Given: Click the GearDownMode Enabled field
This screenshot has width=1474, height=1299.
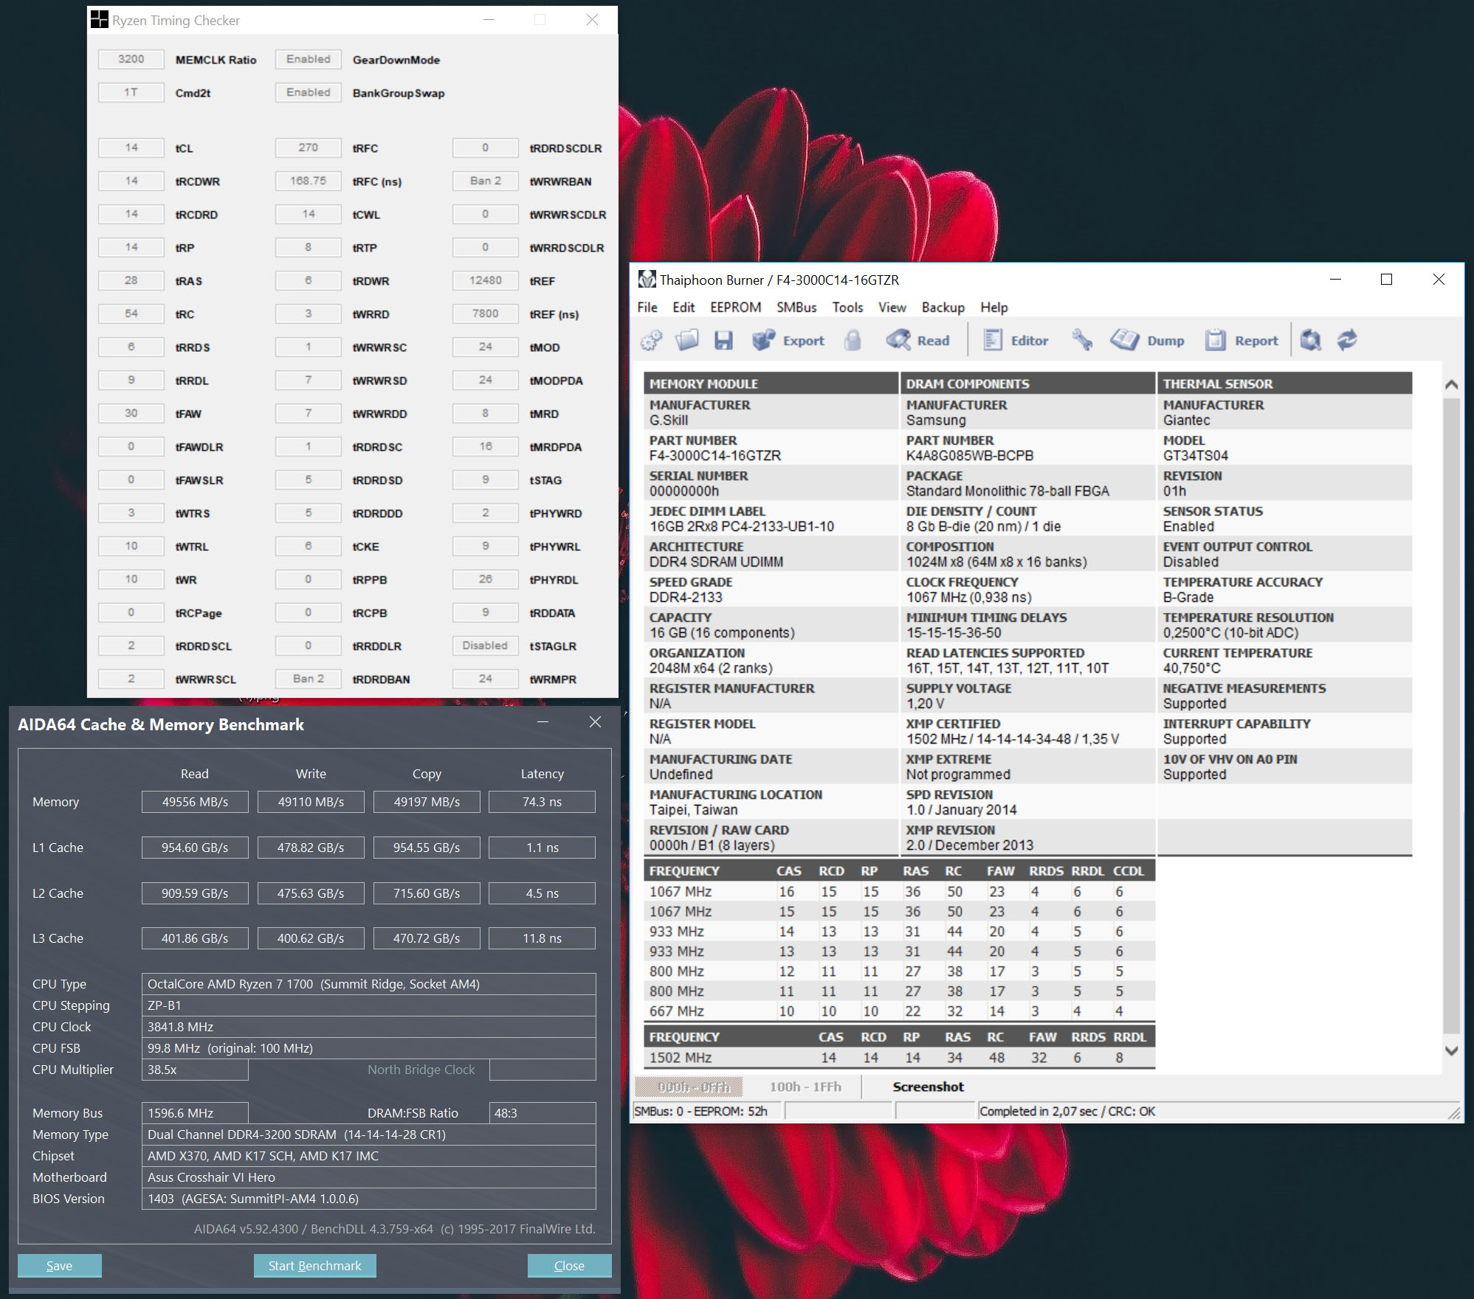Looking at the screenshot, I should tap(308, 59).
